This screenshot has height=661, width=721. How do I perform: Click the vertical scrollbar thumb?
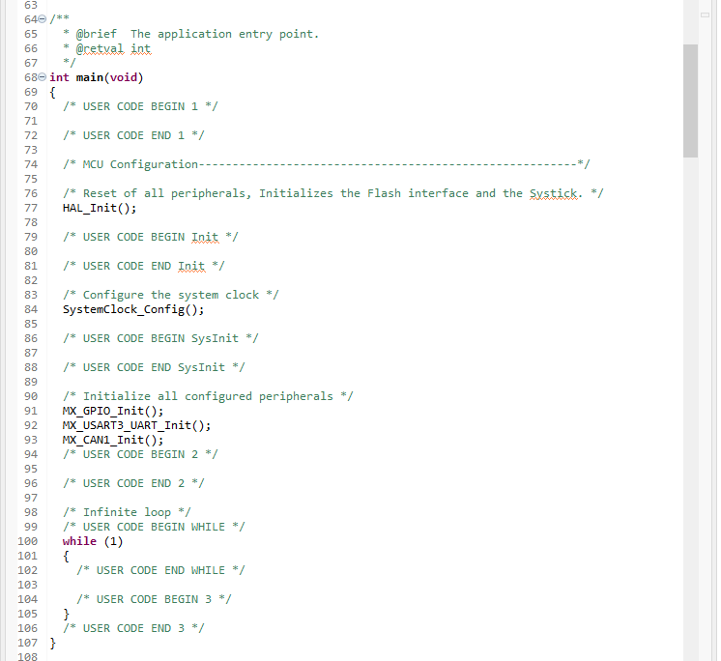pyautogui.click(x=690, y=101)
